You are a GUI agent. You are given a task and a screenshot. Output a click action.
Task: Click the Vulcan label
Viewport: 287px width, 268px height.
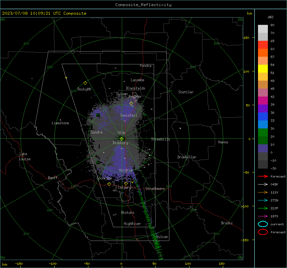click(162, 237)
